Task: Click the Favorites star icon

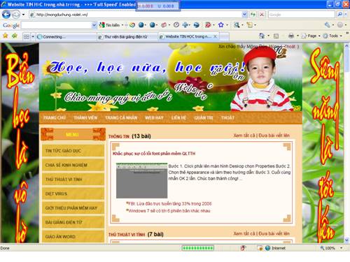Action: click(6, 36)
